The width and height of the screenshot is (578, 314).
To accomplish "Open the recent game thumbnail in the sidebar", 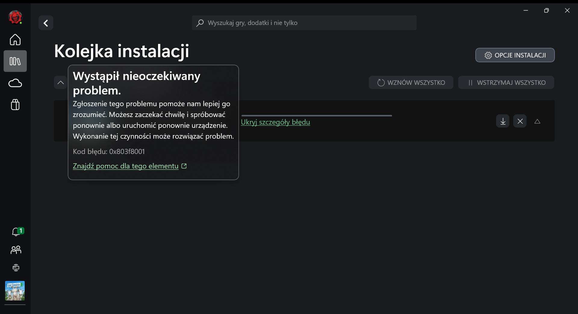I will pyautogui.click(x=15, y=291).
